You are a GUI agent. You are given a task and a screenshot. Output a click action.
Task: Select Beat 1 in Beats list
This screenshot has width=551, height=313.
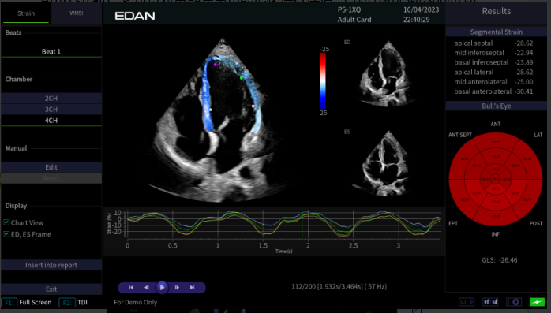(x=51, y=51)
